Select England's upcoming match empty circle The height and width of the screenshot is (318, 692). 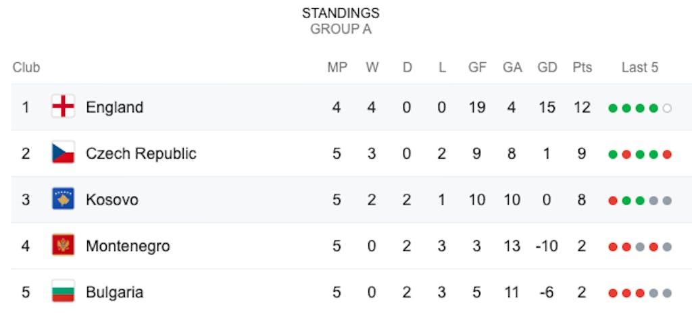(667, 108)
